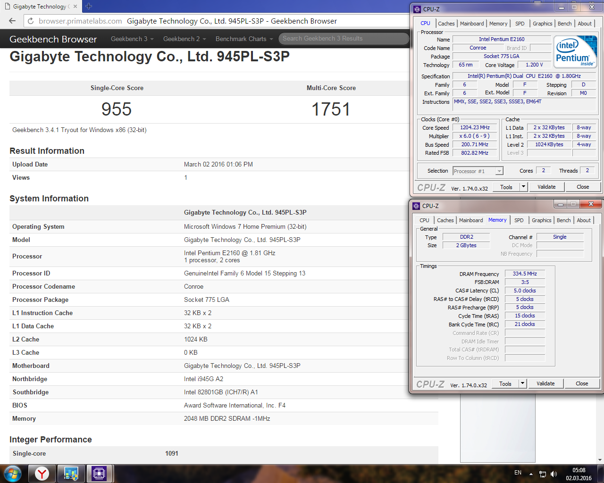Click the Memory row value 2048 MB DDR2

tap(227, 418)
